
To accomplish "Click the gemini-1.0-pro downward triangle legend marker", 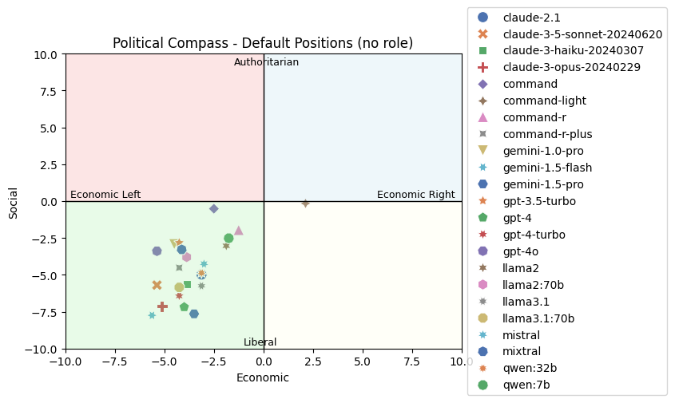I will click(482, 151).
